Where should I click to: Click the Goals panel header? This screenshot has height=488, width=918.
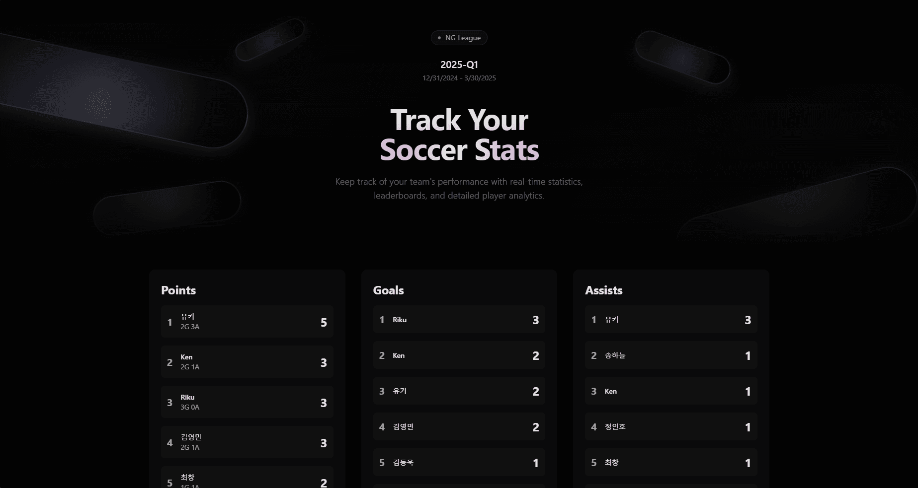point(388,290)
